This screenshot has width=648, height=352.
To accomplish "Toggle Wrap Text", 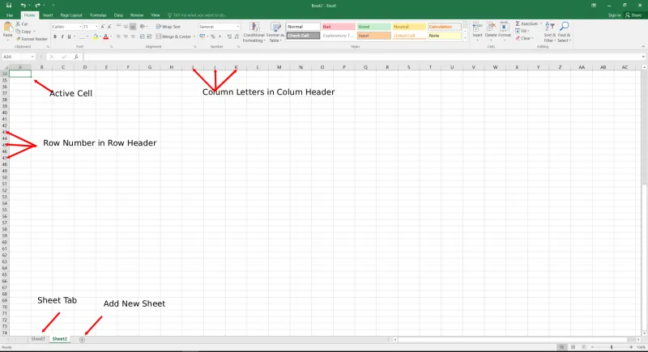I will (x=168, y=27).
